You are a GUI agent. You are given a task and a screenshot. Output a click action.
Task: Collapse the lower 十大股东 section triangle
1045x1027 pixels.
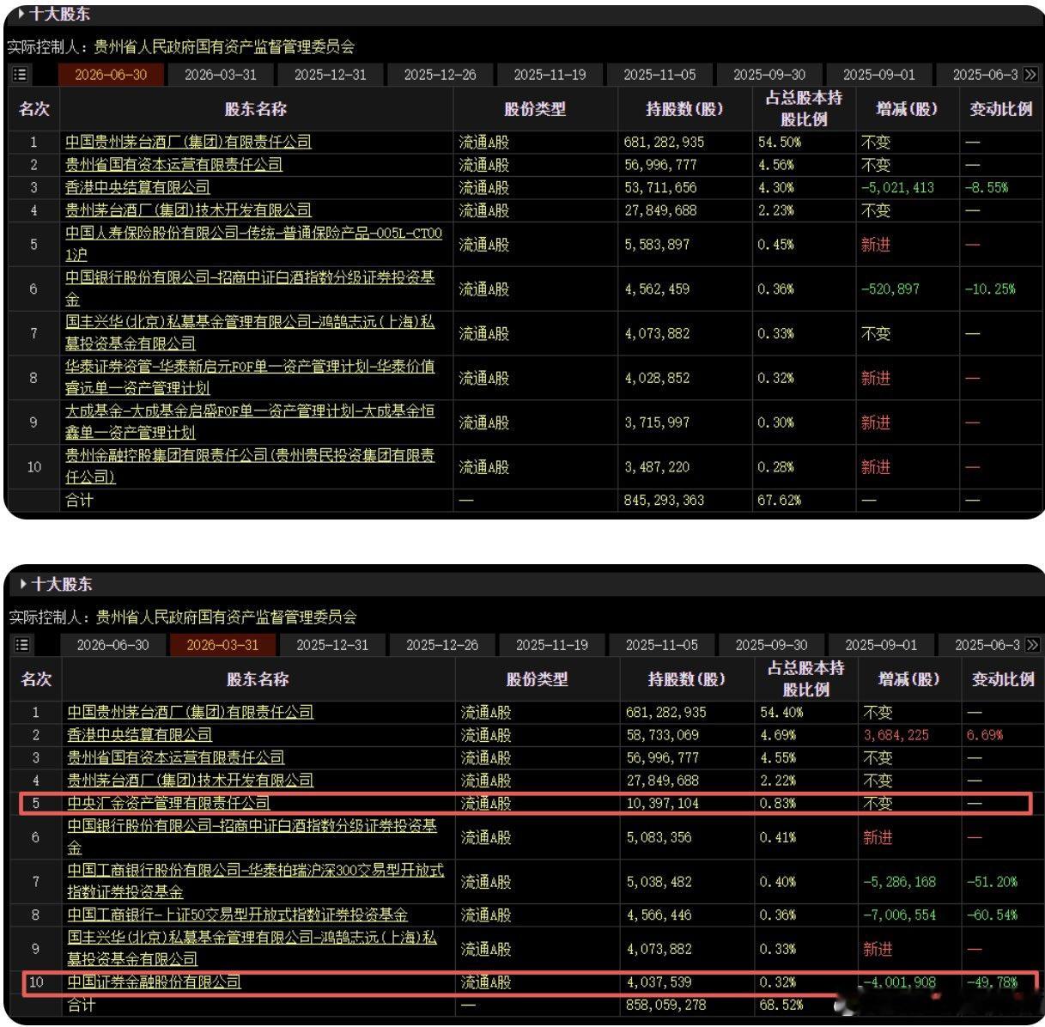[23, 585]
